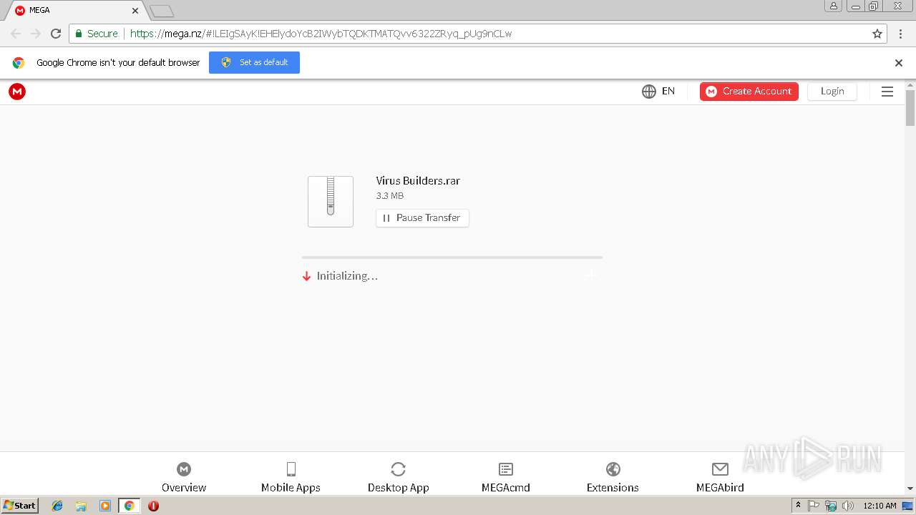Click the Virus Builders.rar file name
The height and width of the screenshot is (515, 916).
[x=418, y=181]
